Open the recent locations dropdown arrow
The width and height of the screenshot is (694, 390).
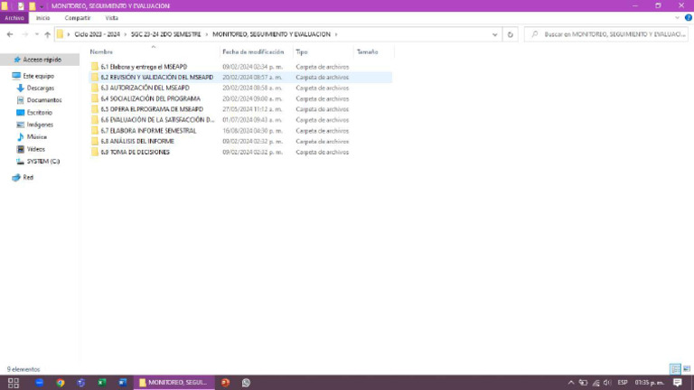(37, 34)
